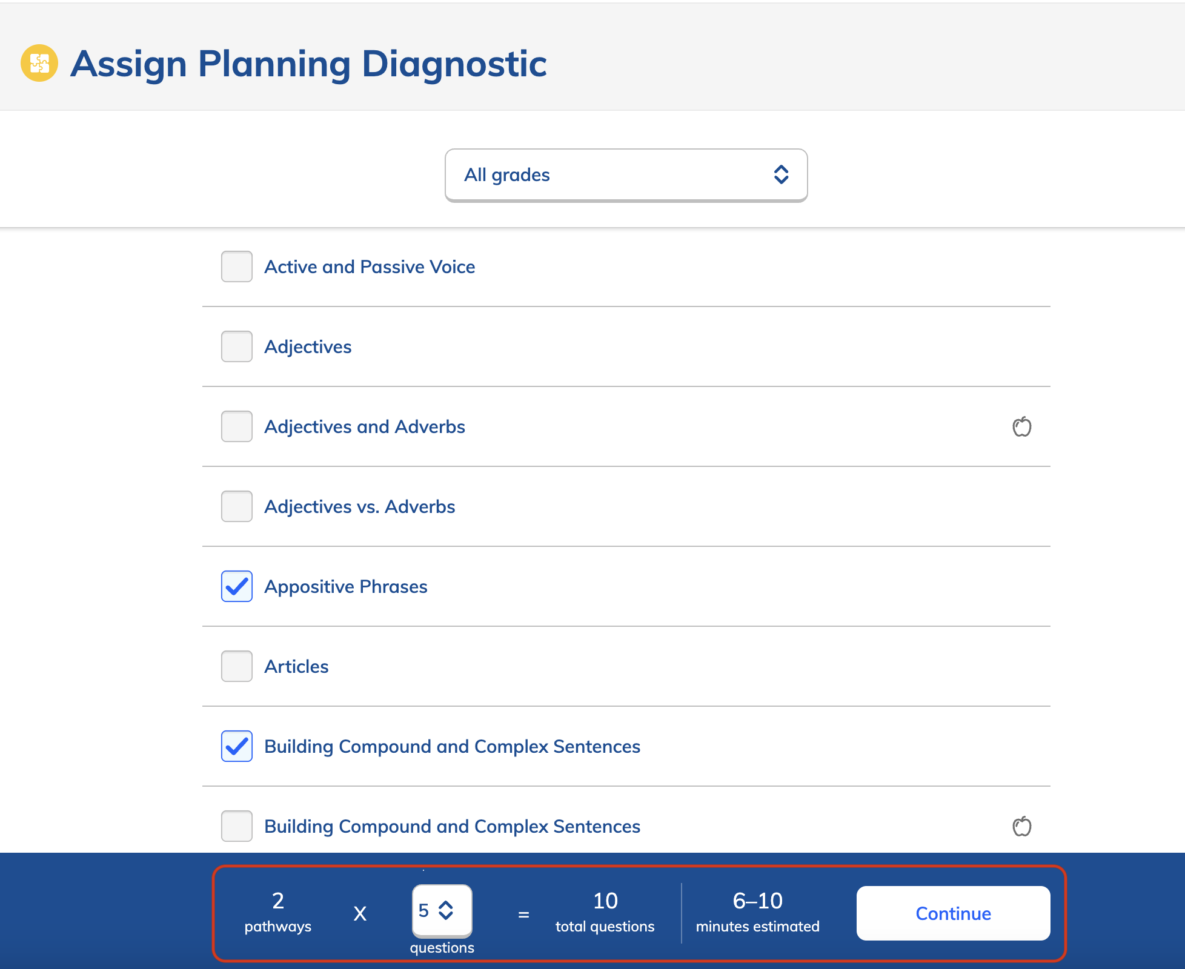Image resolution: width=1185 pixels, height=969 pixels.
Task: Tick the Adjectives and Adverbs checkbox
Action: pyautogui.click(x=237, y=426)
